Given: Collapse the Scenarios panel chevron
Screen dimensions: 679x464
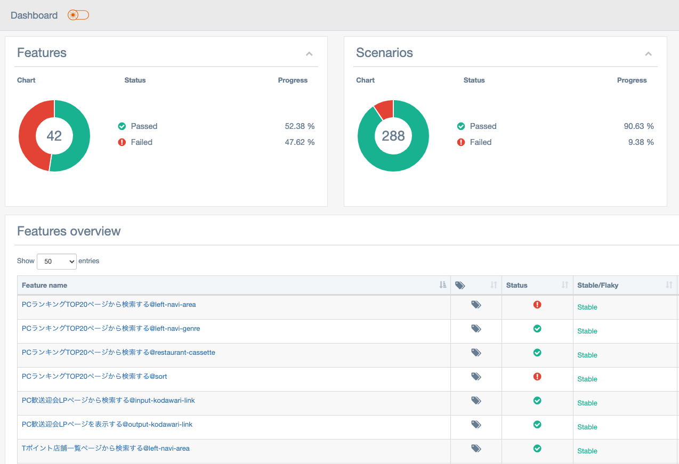Looking at the screenshot, I should coord(648,54).
